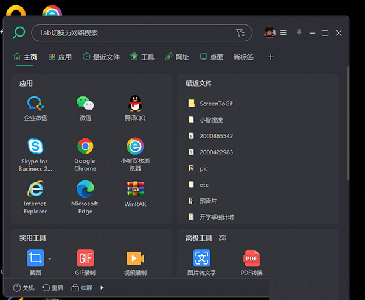
Task: Toggle the 高级工具 section's pin icon
Action: click(223, 238)
